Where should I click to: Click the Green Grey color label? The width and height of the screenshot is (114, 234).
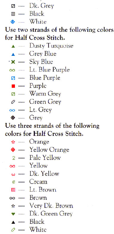[x=45, y=102]
